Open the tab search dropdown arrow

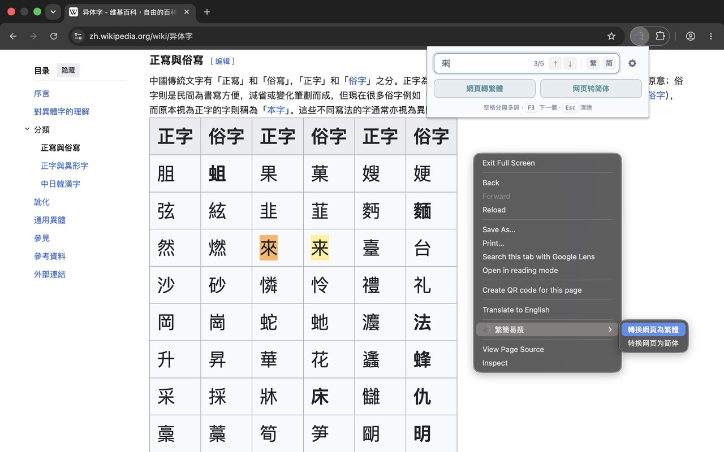(53, 12)
